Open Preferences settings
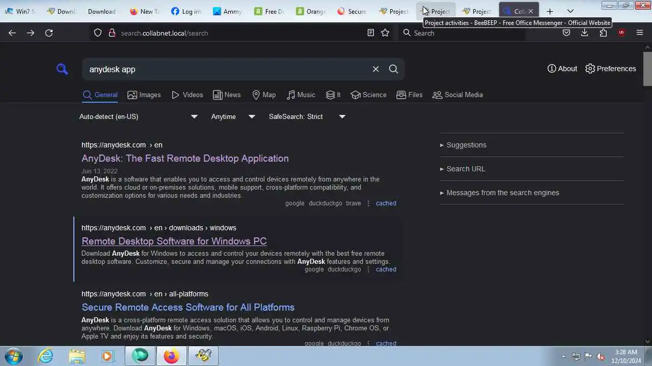The image size is (652, 366). (611, 69)
